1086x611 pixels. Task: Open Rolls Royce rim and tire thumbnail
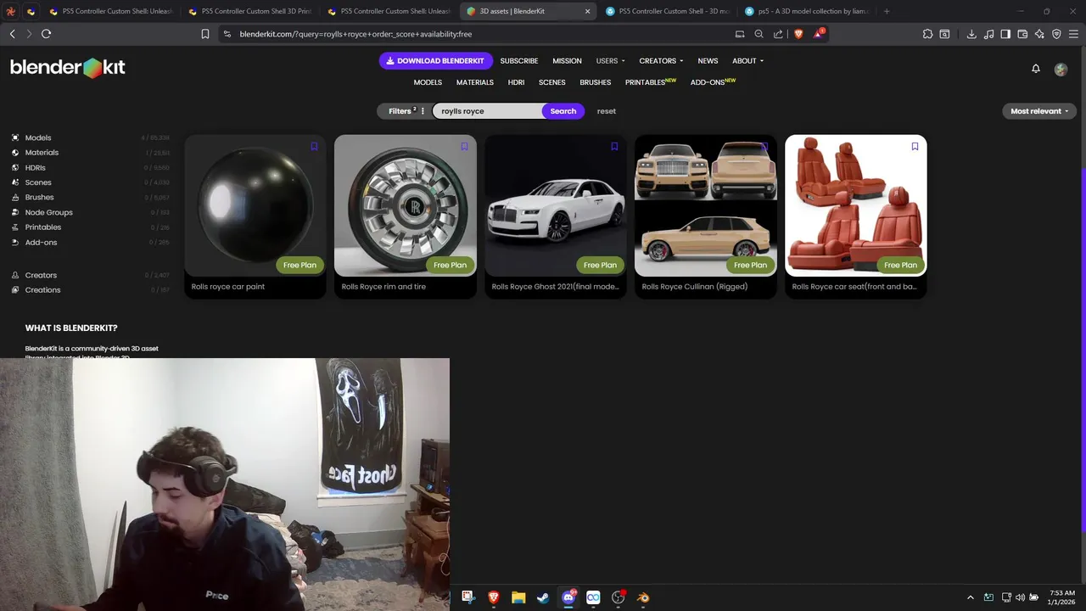(406, 205)
